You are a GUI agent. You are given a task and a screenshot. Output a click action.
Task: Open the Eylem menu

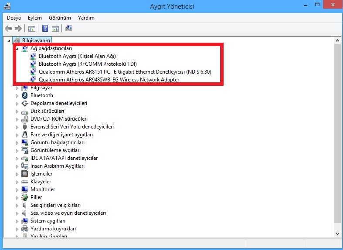pyautogui.click(x=34, y=18)
